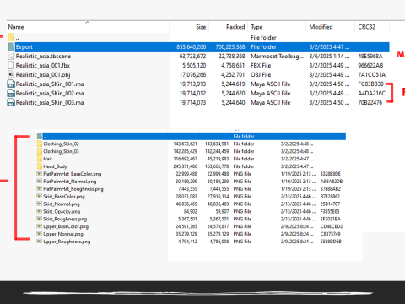
Task: Select the Skirt_Roughness.png file name
Action: pos(65,219)
